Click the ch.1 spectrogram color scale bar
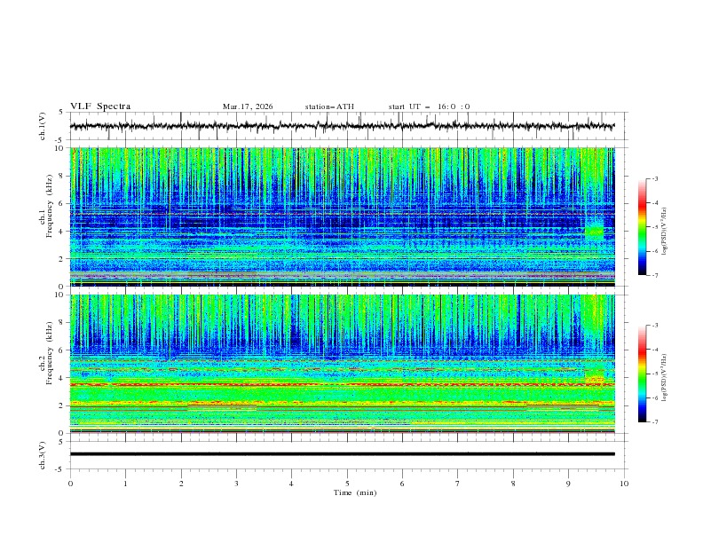 pyautogui.click(x=642, y=227)
